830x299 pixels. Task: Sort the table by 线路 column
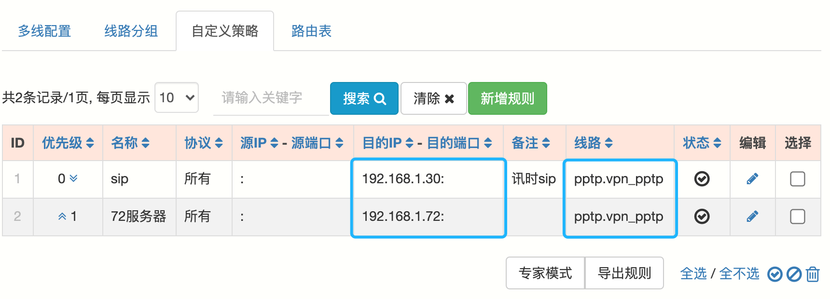593,143
